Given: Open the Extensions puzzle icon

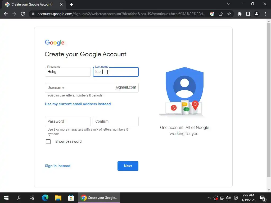Looking at the screenshot, I should click(x=240, y=14).
